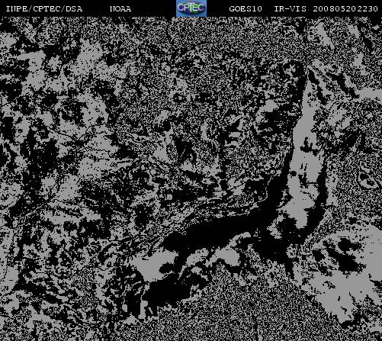
Task: Click the CPTEC logo in the header
Action: (191, 8)
